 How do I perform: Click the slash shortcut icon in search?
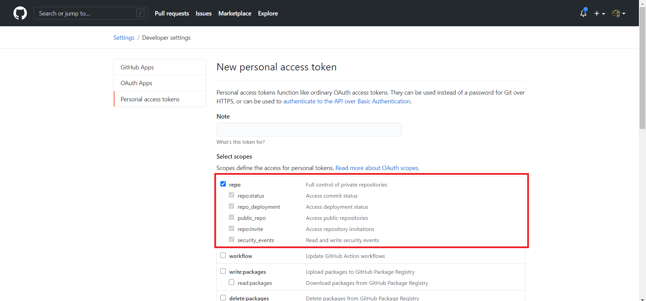tap(140, 13)
